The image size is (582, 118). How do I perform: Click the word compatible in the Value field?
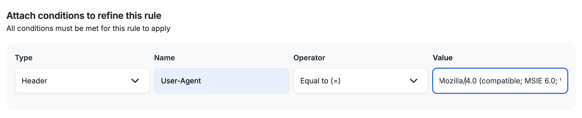pyautogui.click(x=501, y=81)
